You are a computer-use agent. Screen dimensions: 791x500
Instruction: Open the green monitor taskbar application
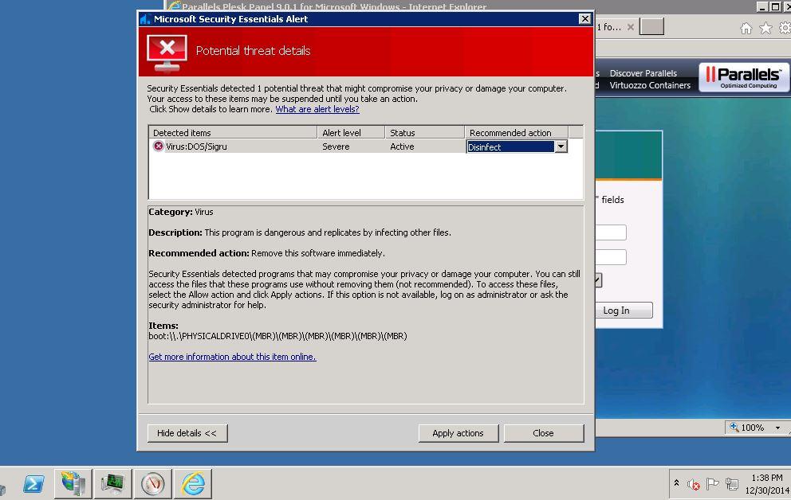coord(112,484)
